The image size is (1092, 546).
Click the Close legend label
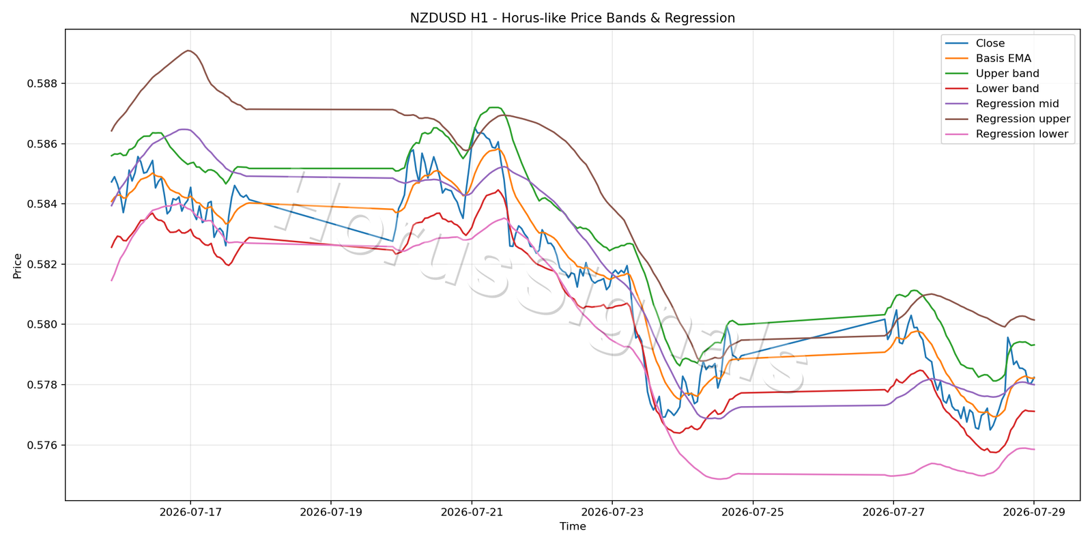tap(990, 43)
